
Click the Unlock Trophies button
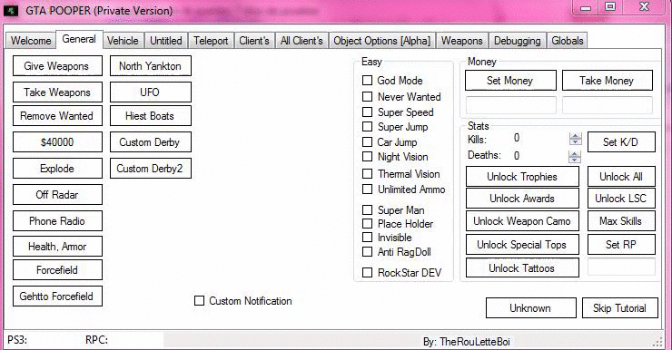(522, 177)
